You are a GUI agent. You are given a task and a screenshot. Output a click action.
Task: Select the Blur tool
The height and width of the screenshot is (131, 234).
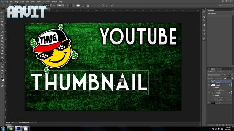tap(2, 51)
